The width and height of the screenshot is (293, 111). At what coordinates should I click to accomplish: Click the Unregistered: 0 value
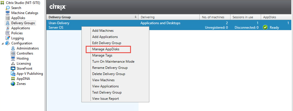pyautogui.click(x=216, y=28)
